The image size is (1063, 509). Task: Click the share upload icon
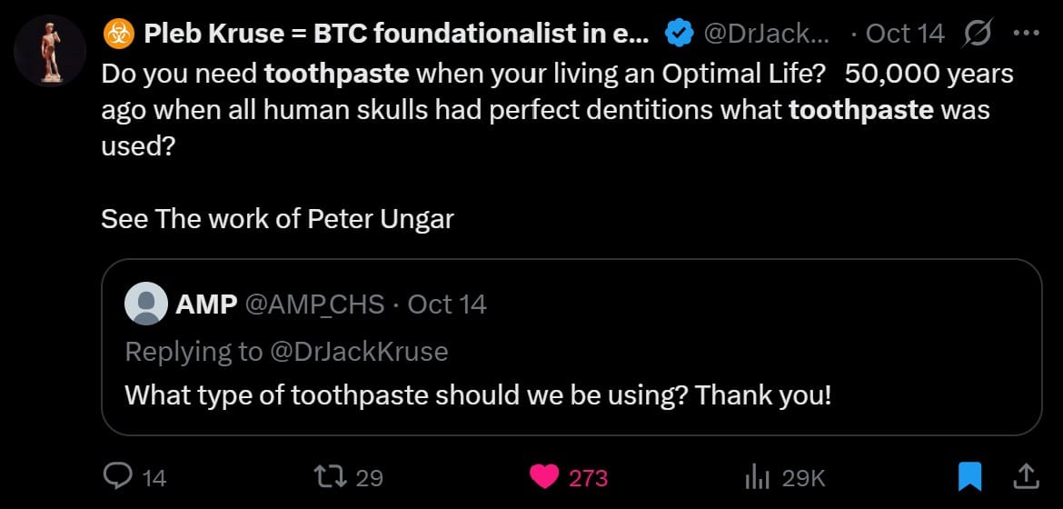coord(1025,475)
